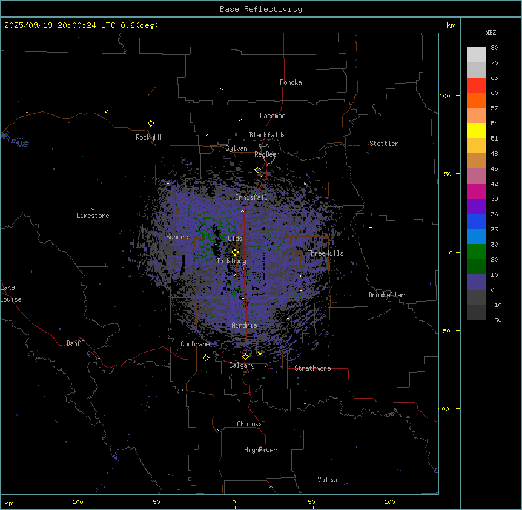
Task: Click the yellow diamond marker above RockyMH
Action: (x=151, y=123)
